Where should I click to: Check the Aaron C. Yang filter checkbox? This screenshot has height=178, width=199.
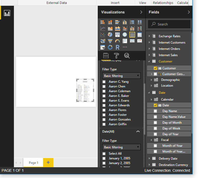[x=104, y=82]
